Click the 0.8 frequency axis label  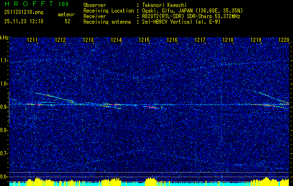[x=4, y=130]
